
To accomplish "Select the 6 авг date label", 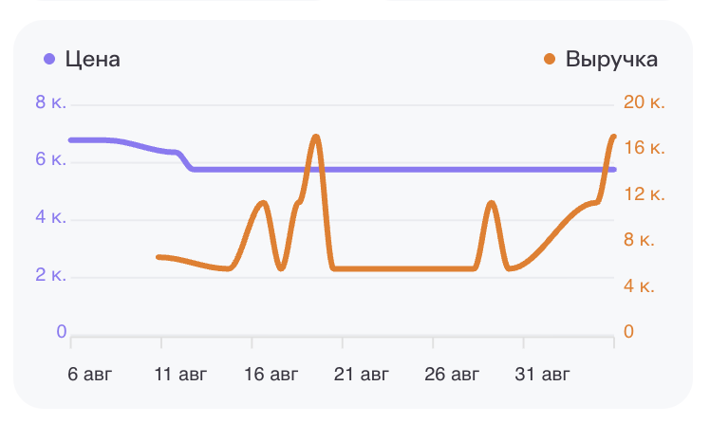I will (89, 374).
